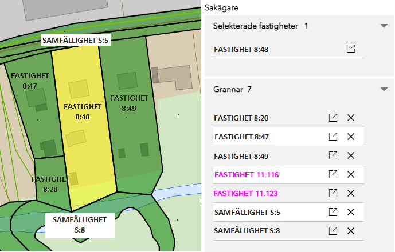Delete FASTIGHET 8:49 from Grannar list
The image size is (395, 252).
[x=351, y=155]
